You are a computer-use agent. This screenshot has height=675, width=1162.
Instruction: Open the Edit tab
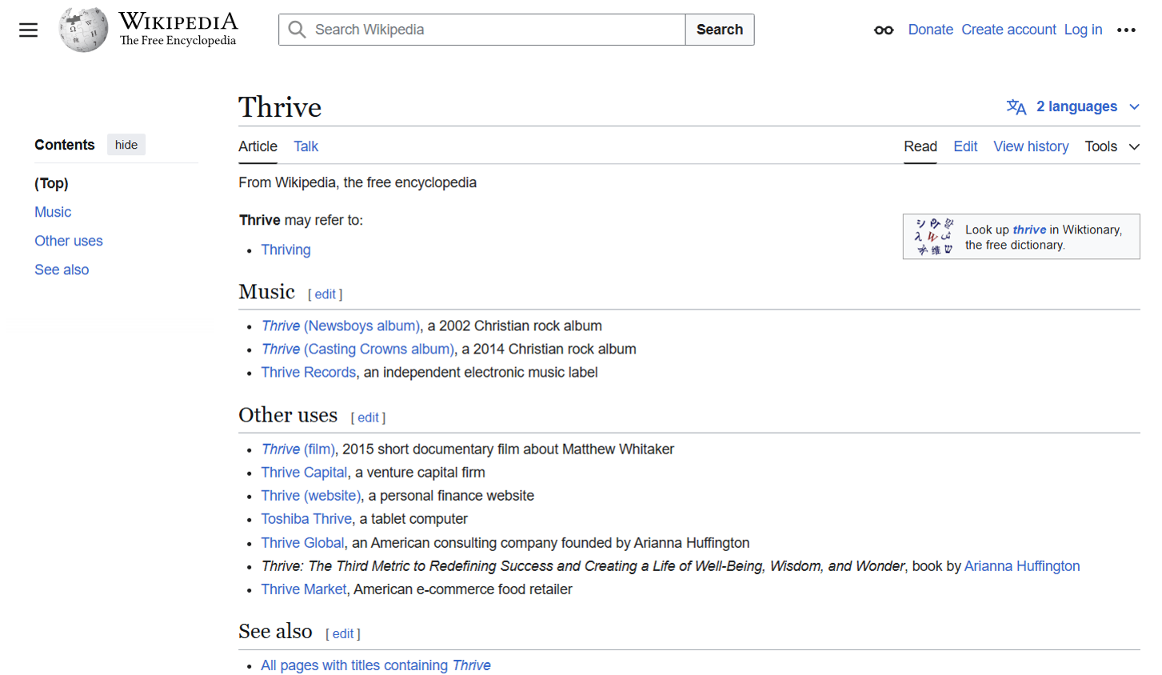click(965, 146)
